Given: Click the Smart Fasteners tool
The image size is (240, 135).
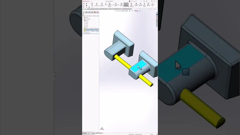Looking at the screenshot, I should point(121,5).
